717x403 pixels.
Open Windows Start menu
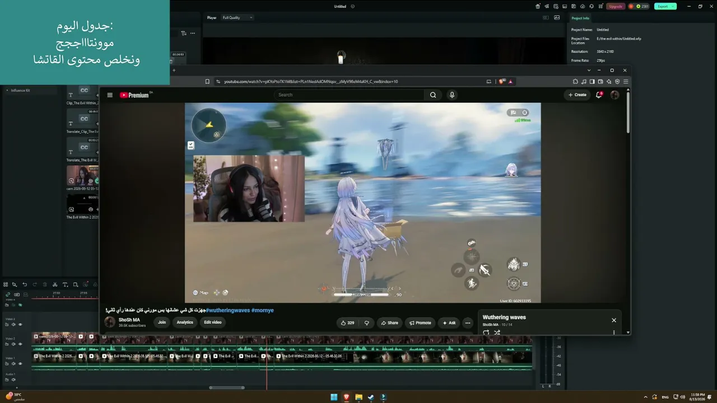pos(334,397)
